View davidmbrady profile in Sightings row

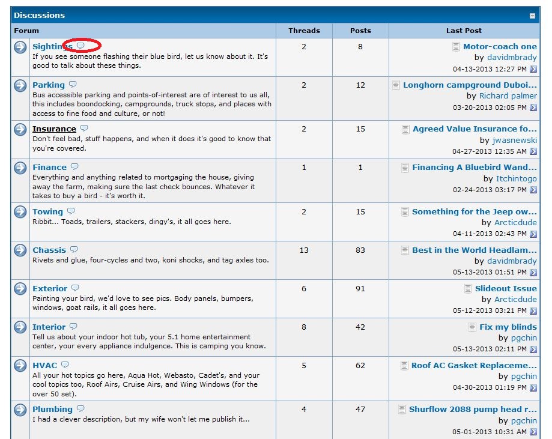coord(512,58)
